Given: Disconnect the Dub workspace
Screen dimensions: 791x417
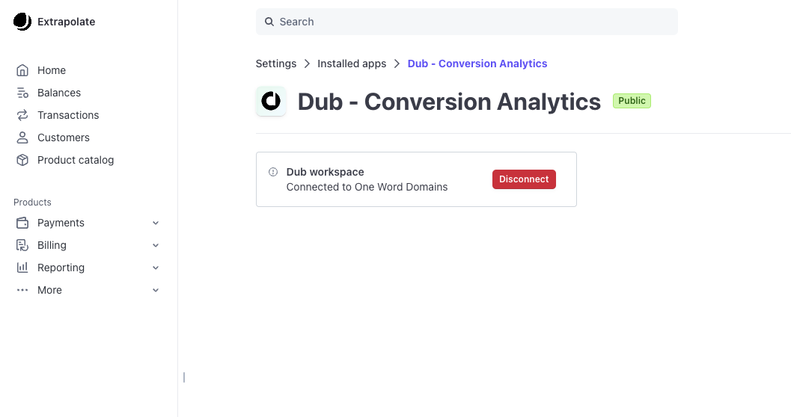Looking at the screenshot, I should point(524,179).
